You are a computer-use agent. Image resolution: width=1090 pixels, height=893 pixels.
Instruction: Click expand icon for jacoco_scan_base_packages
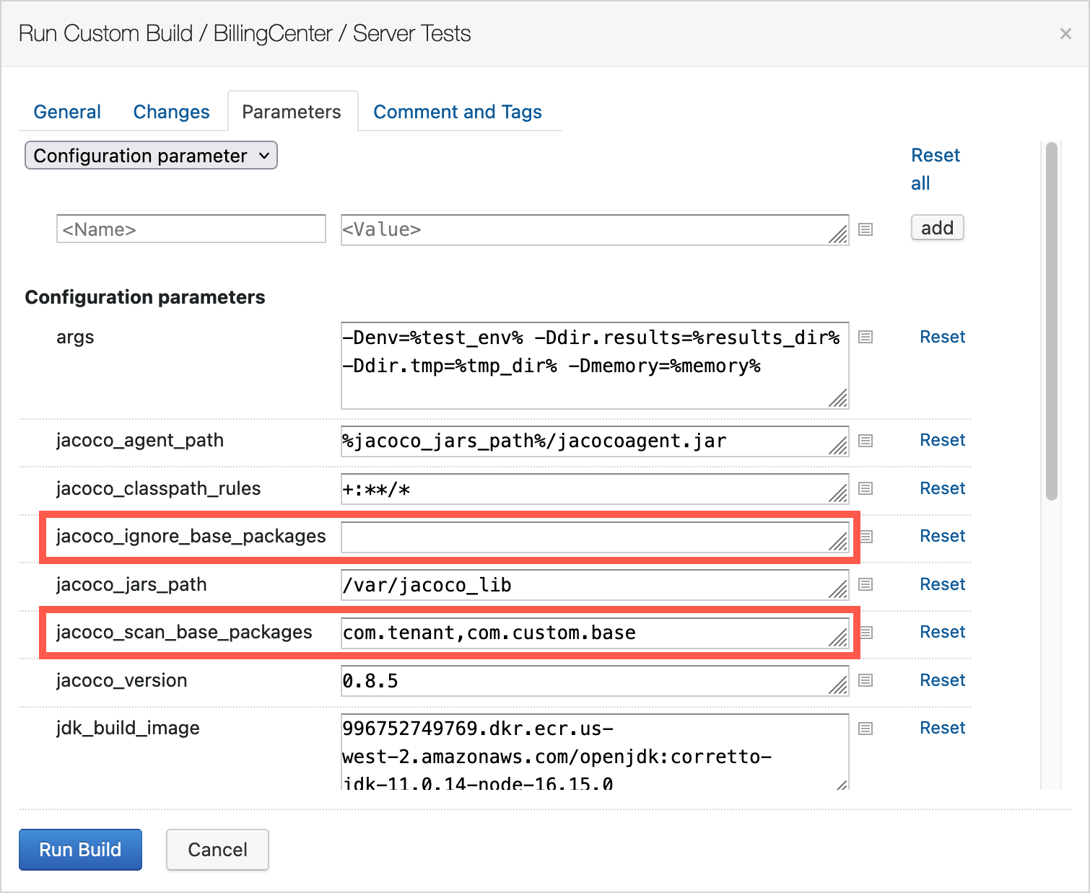(867, 633)
